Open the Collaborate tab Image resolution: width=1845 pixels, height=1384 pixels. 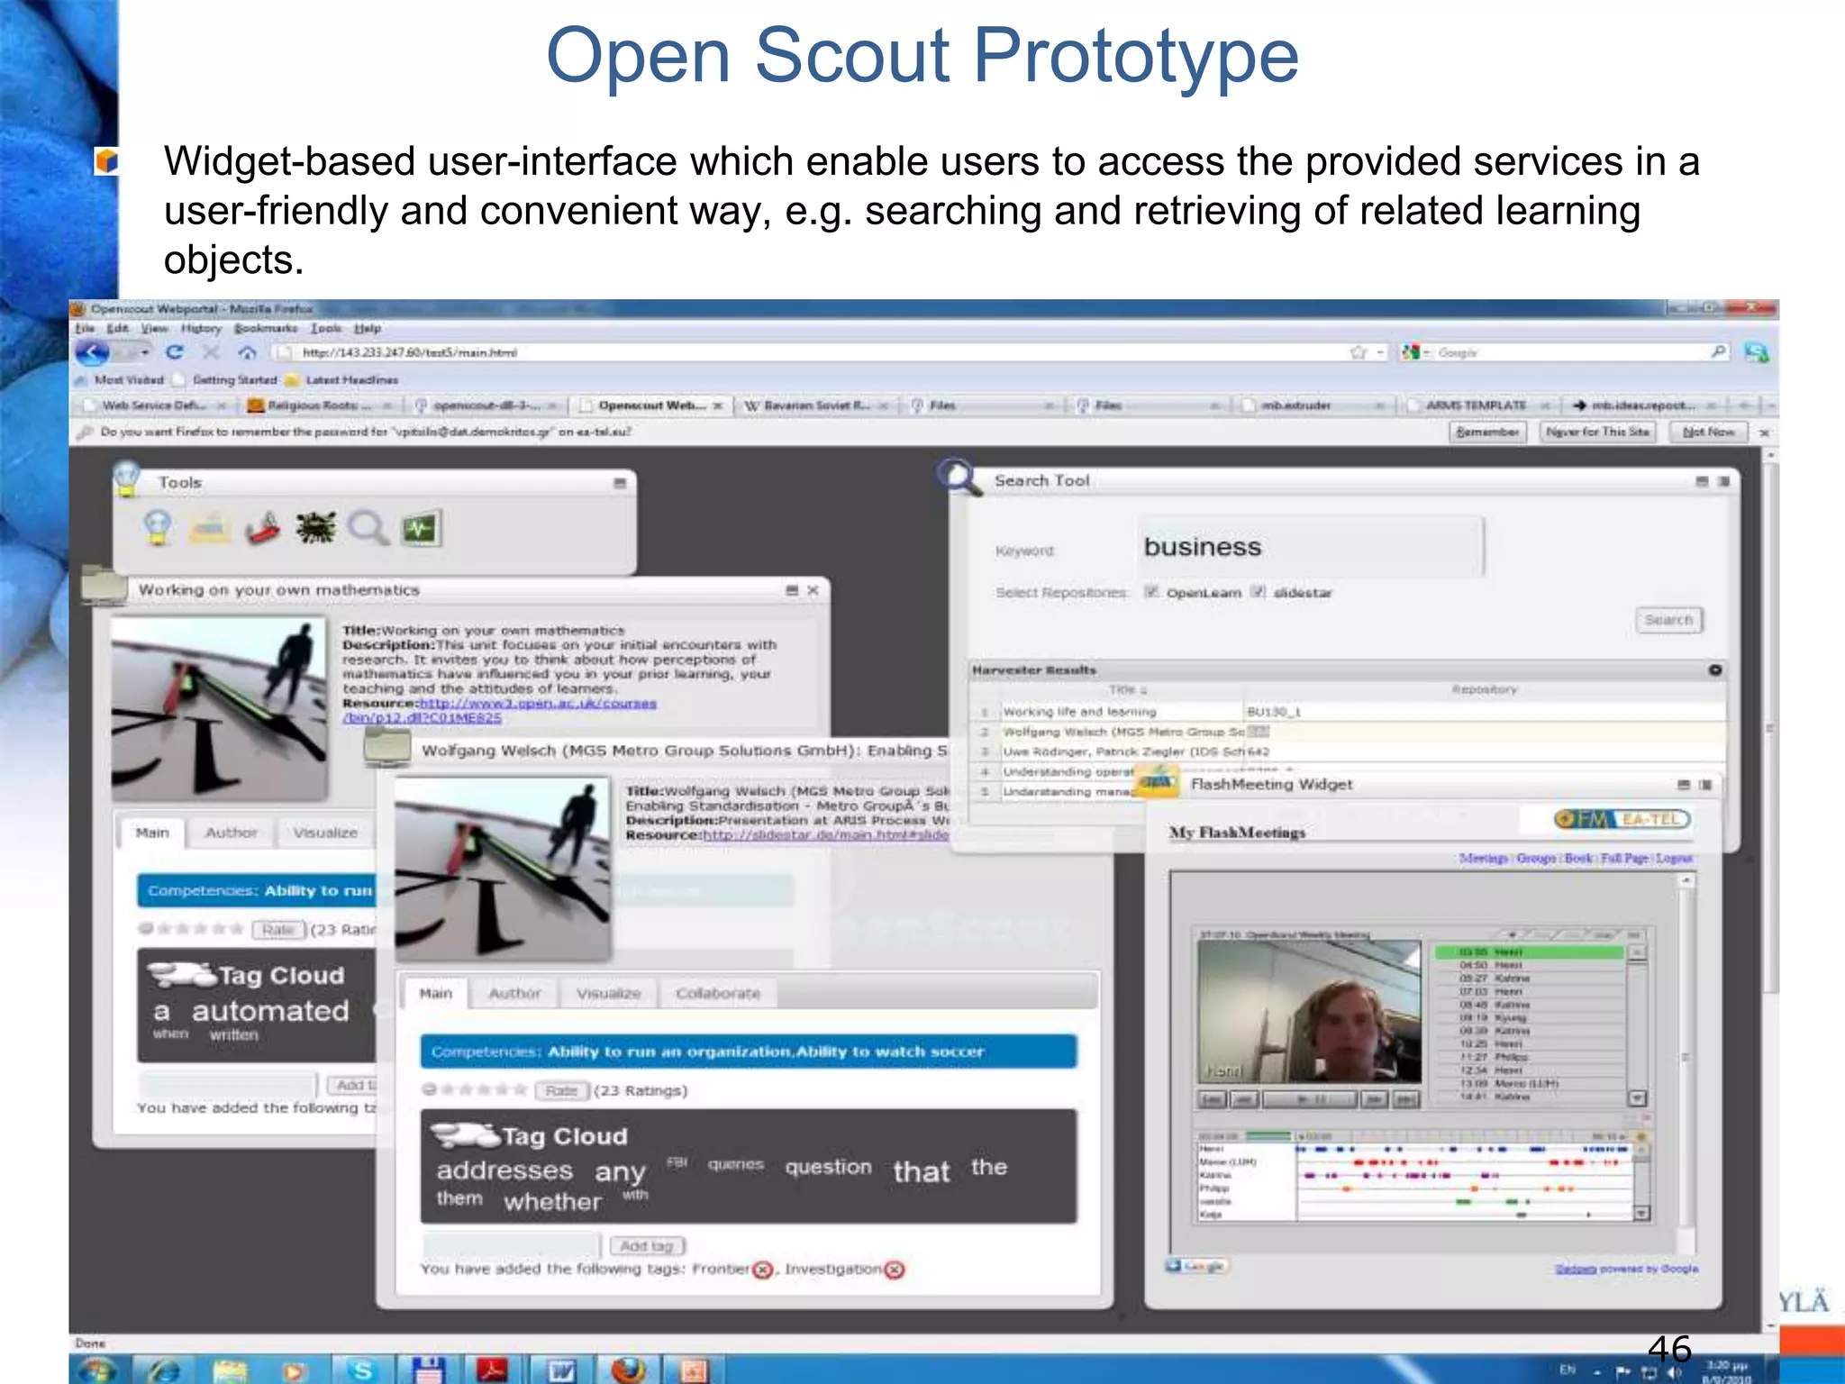pos(718,993)
